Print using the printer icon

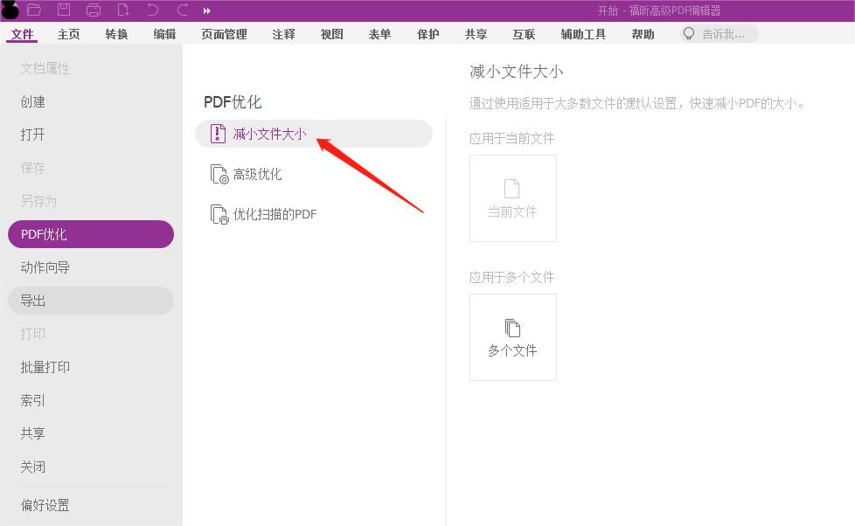(92, 10)
